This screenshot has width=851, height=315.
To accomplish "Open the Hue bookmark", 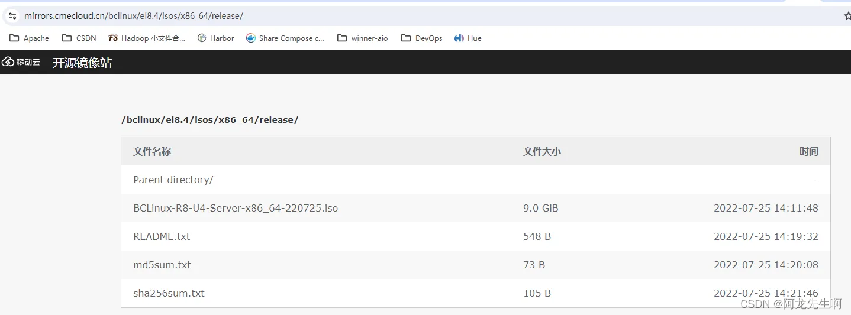I will coord(468,38).
